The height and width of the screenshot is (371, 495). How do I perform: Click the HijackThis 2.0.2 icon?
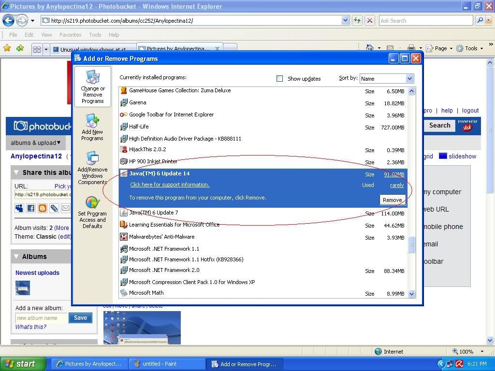pyautogui.click(x=124, y=150)
